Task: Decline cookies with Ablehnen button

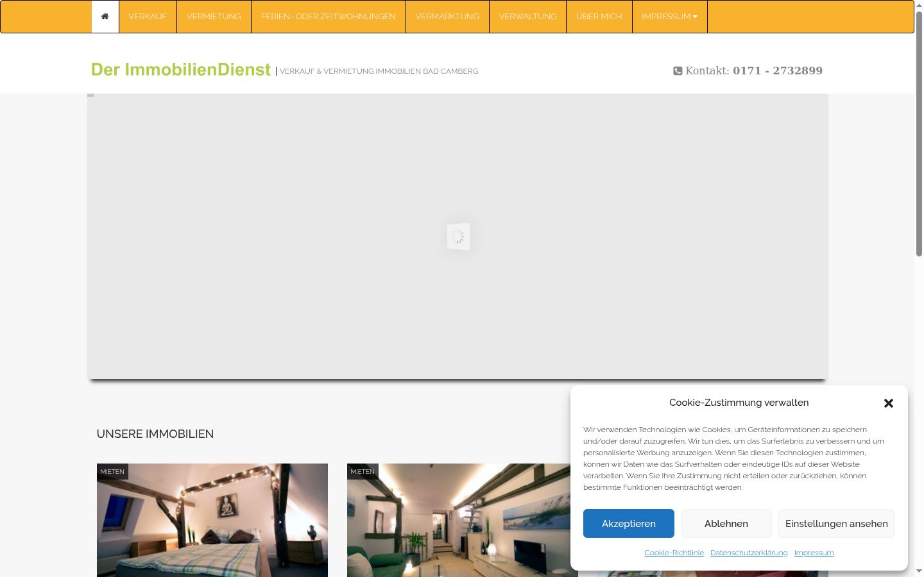Action: (726, 524)
